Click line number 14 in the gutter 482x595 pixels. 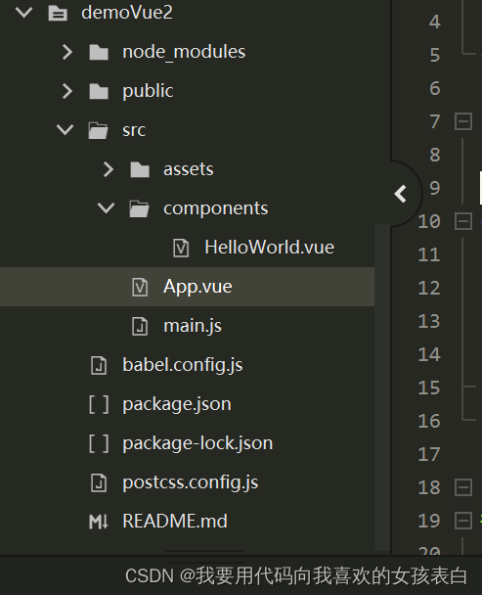click(x=429, y=354)
